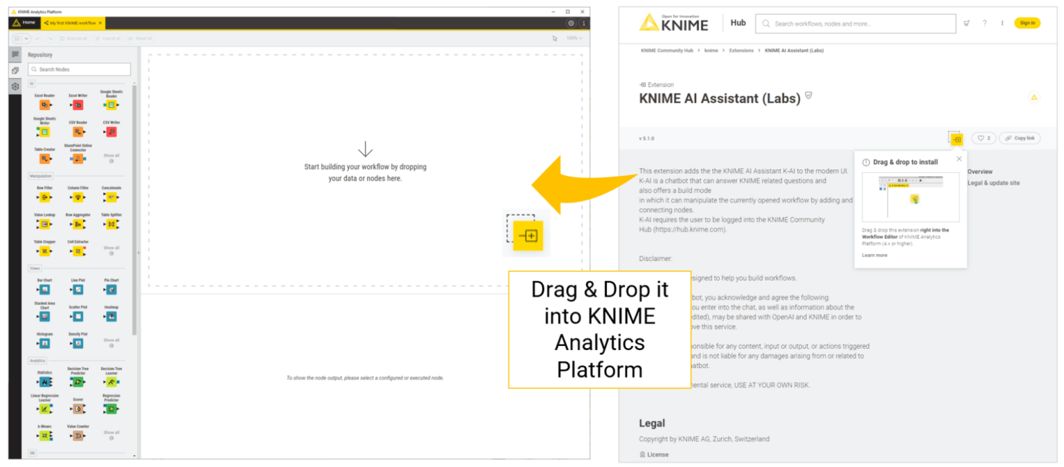Image resolution: width=1064 pixels, height=467 pixels.
Task: Open the description panel in KNIME sidebar
Action: [x=15, y=55]
